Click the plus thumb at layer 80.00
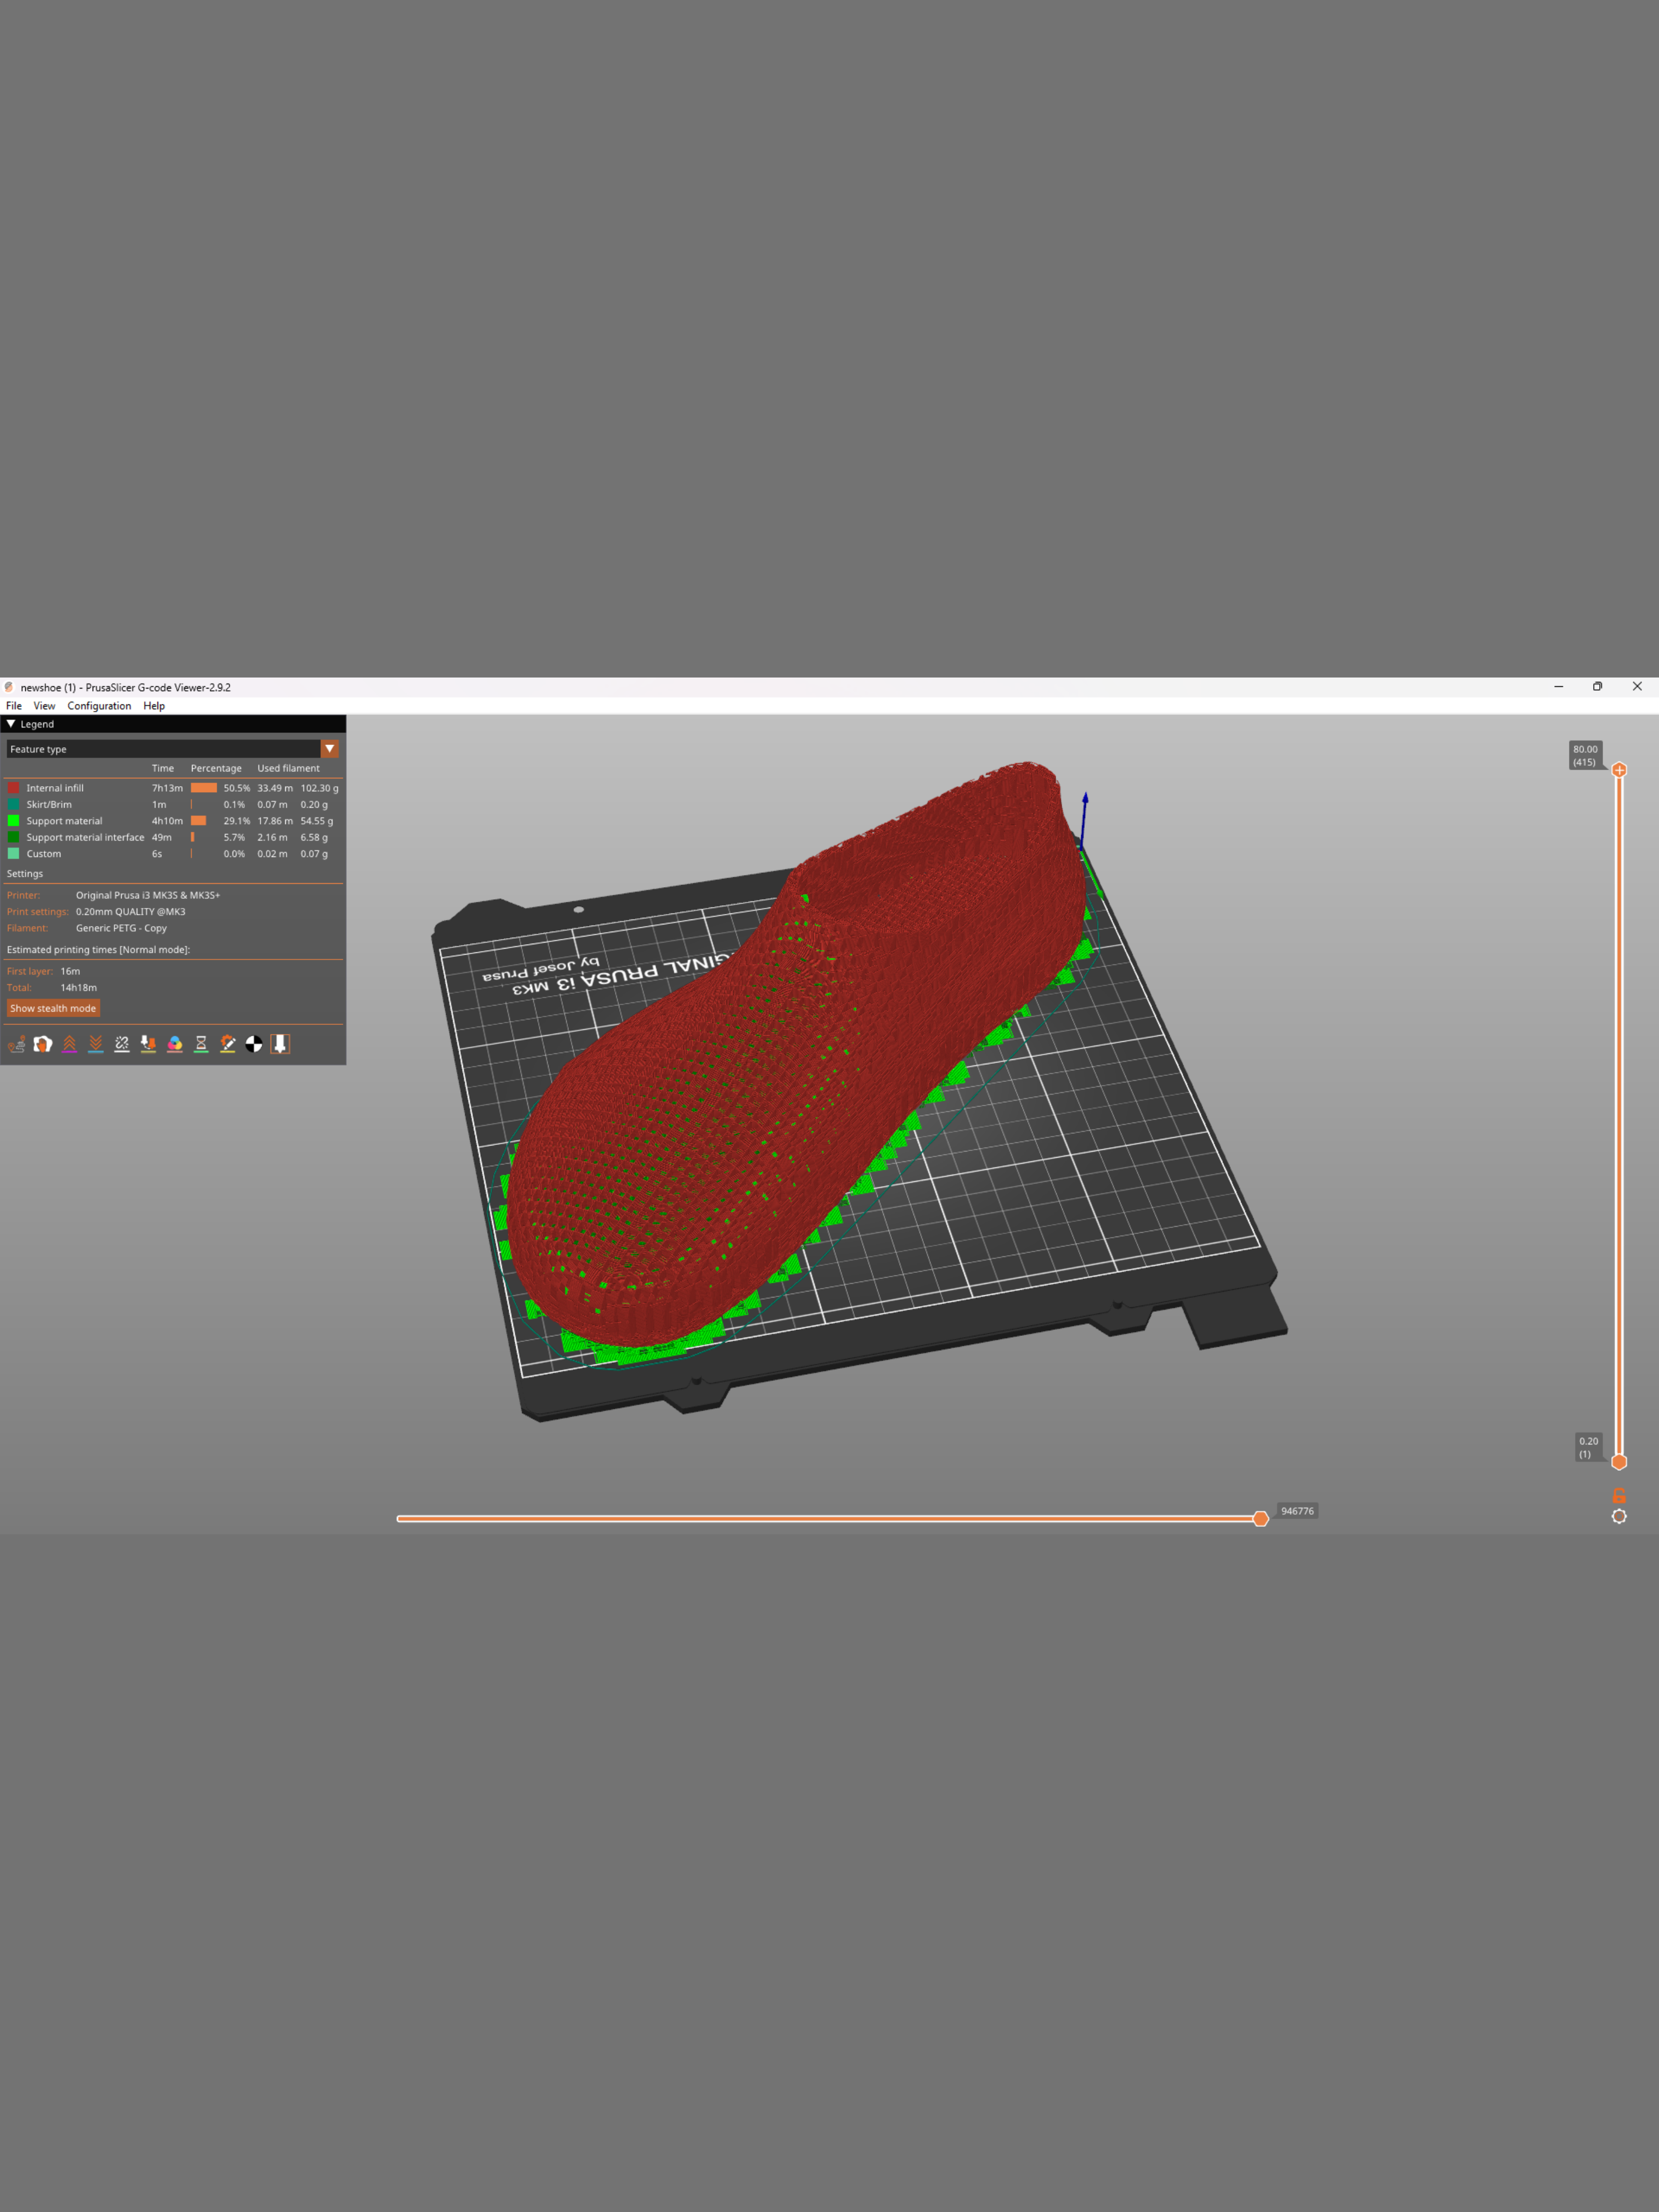This screenshot has height=2212, width=1659. 1619,770
